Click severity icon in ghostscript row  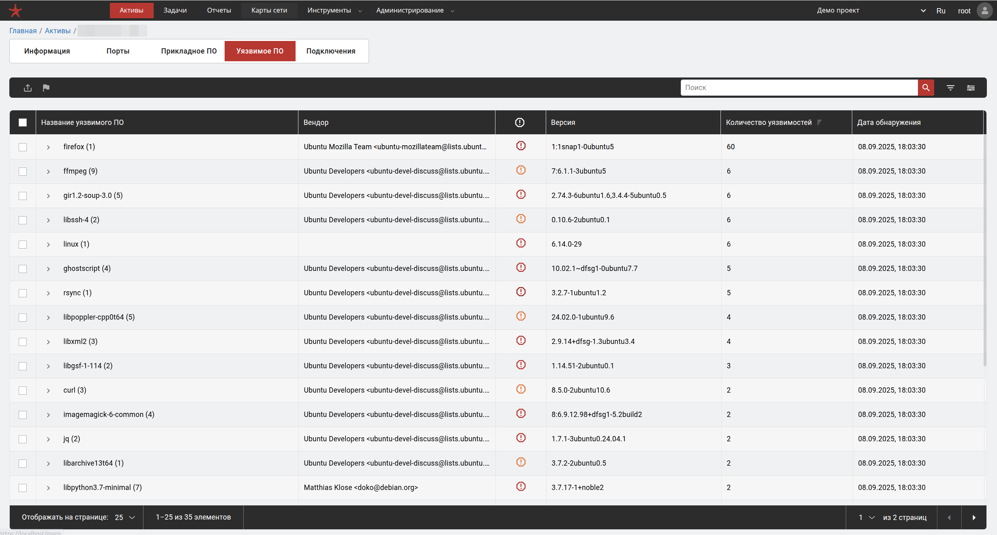pyautogui.click(x=521, y=267)
